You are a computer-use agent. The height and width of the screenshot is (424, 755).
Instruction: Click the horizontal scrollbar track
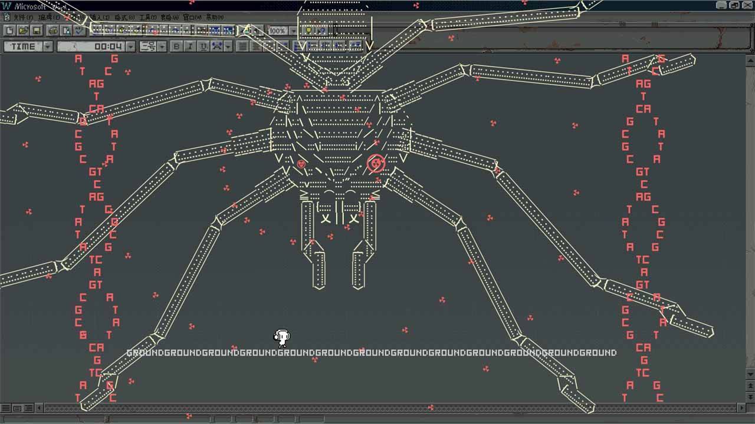click(x=389, y=408)
